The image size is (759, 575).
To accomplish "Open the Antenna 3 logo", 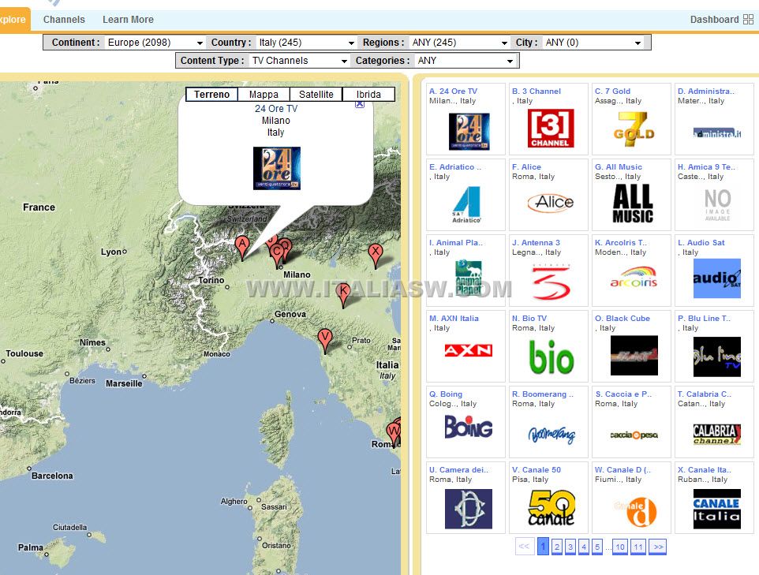I will coord(551,282).
